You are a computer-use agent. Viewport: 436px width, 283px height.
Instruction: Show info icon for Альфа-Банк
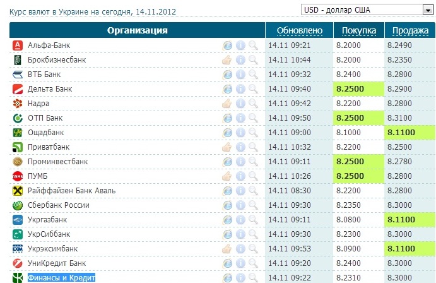click(x=240, y=45)
